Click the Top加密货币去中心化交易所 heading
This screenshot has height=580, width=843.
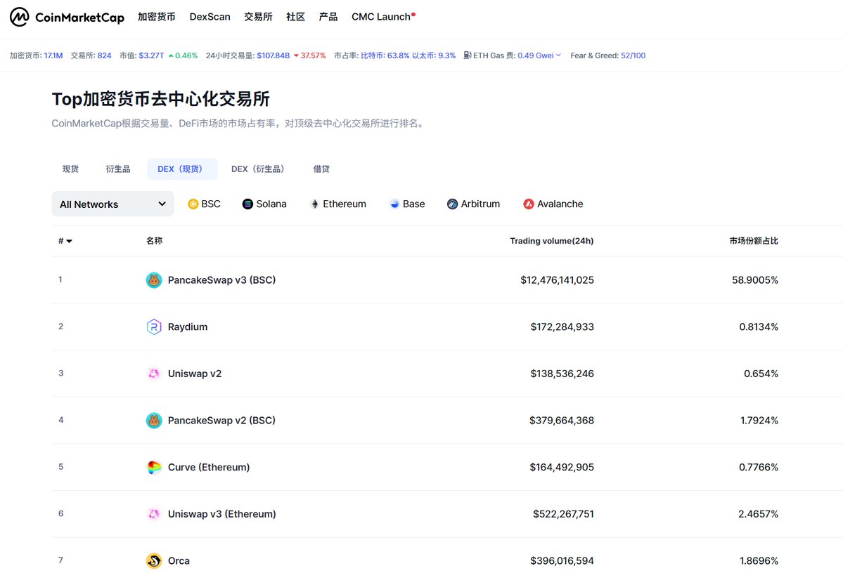click(161, 99)
